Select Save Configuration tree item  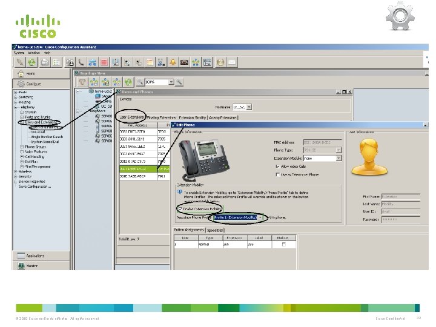(x=35, y=187)
